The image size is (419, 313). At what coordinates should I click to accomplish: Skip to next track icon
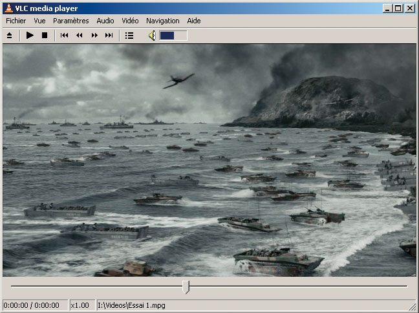(x=109, y=36)
